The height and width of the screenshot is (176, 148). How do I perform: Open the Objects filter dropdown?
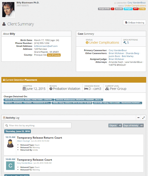pos(115,125)
